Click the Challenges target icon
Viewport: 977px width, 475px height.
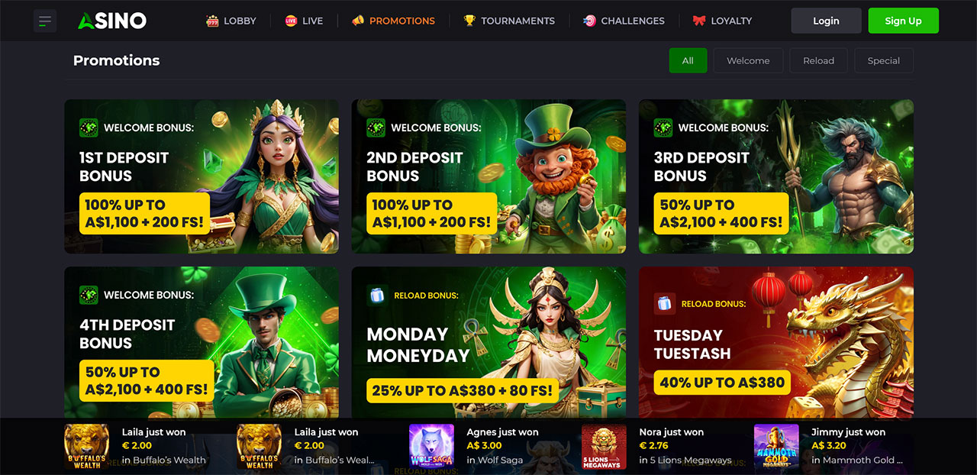click(589, 21)
